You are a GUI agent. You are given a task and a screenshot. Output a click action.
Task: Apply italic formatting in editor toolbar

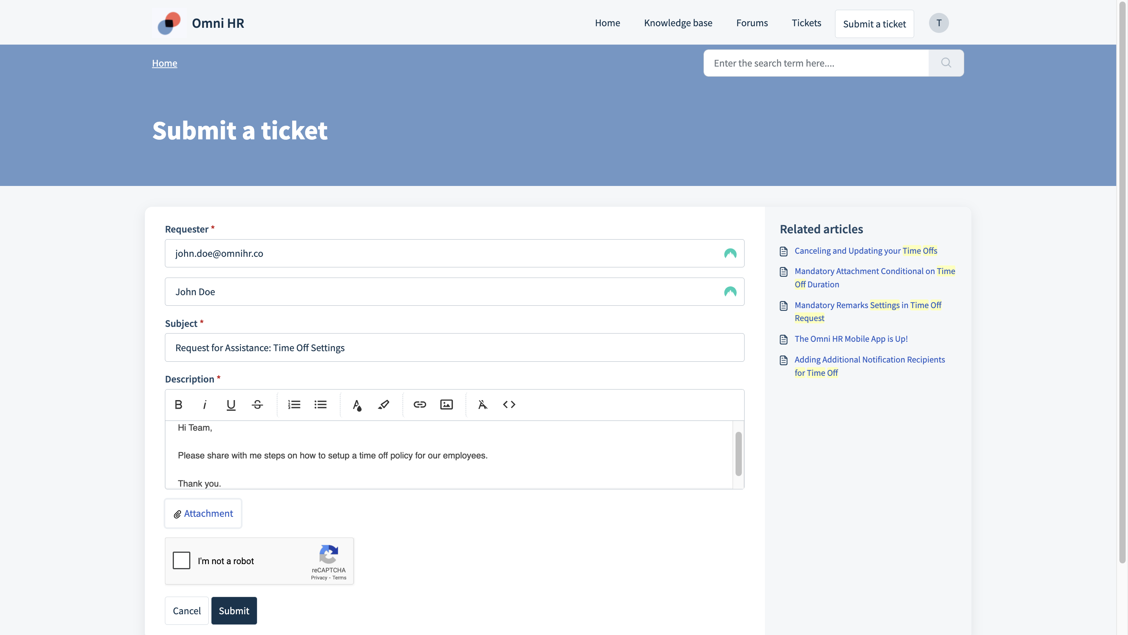pos(204,404)
